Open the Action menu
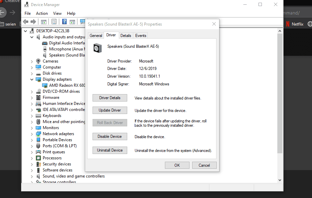This screenshot has width=312, height=198. pyautogui.click(x=42, y=13)
